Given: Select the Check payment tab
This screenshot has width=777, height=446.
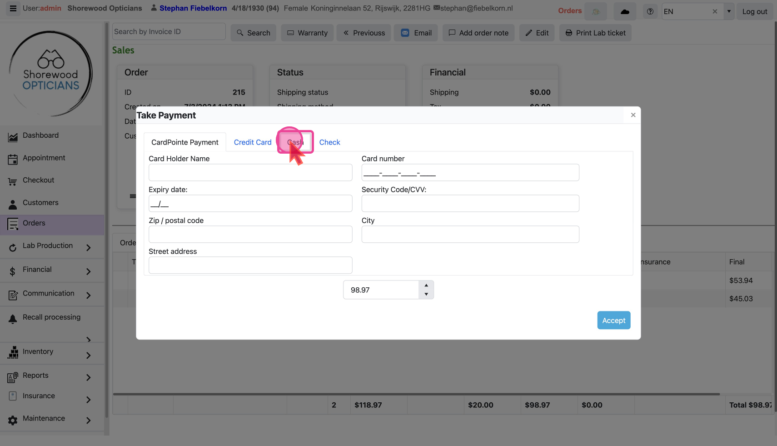Looking at the screenshot, I should point(329,142).
